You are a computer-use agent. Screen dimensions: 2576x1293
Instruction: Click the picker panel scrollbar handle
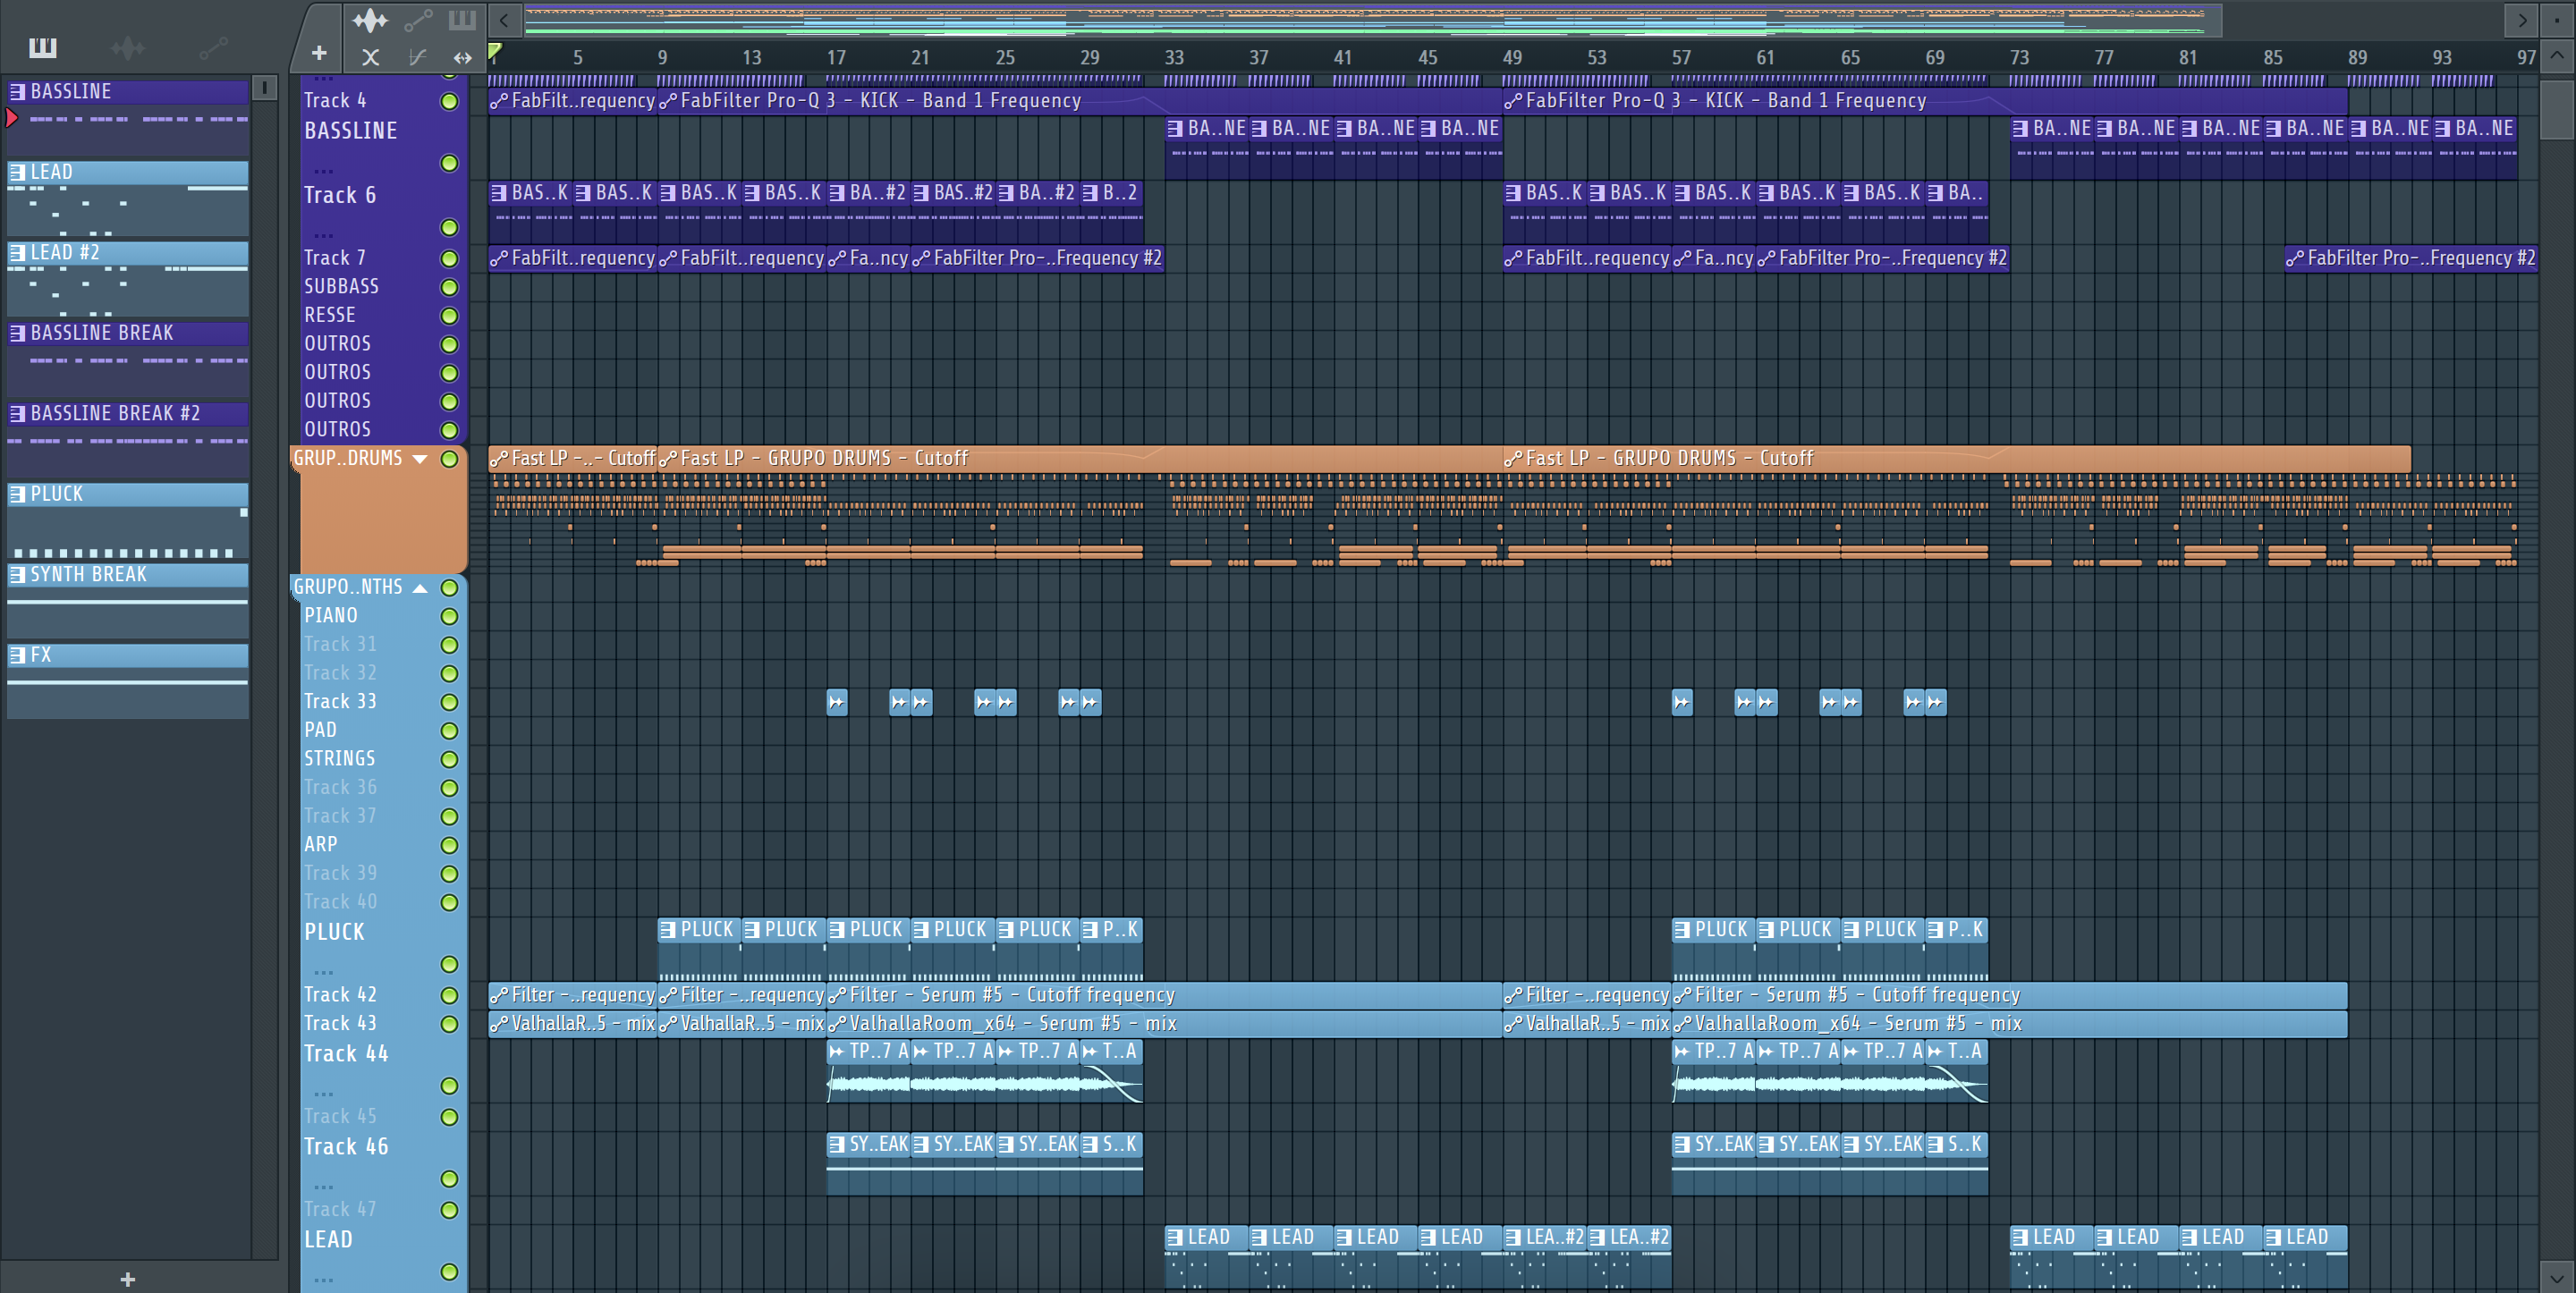pyautogui.click(x=264, y=88)
